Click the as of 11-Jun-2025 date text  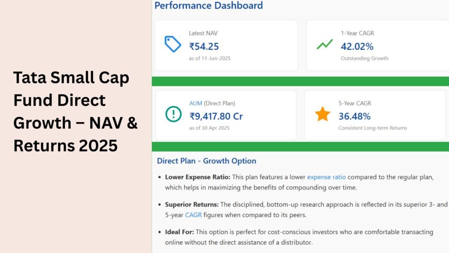coord(210,58)
